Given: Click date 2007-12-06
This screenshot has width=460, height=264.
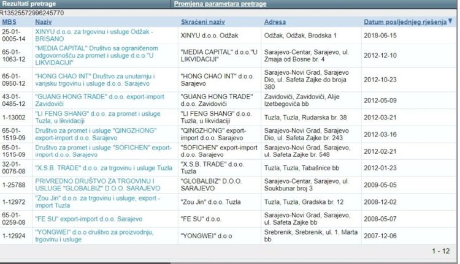Looking at the screenshot, I should point(380,236).
